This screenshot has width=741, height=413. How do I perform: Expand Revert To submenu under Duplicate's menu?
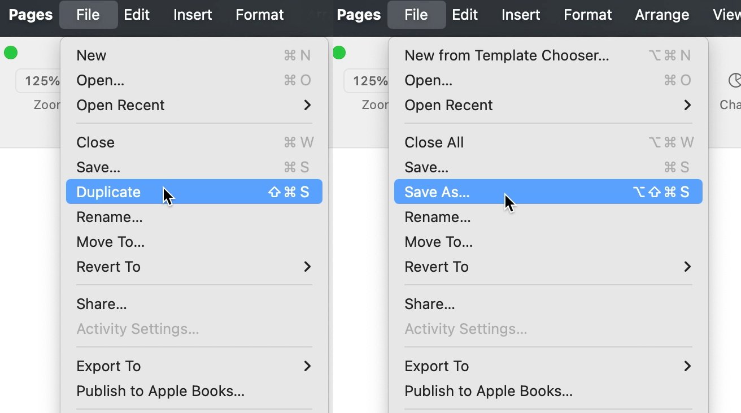point(194,267)
